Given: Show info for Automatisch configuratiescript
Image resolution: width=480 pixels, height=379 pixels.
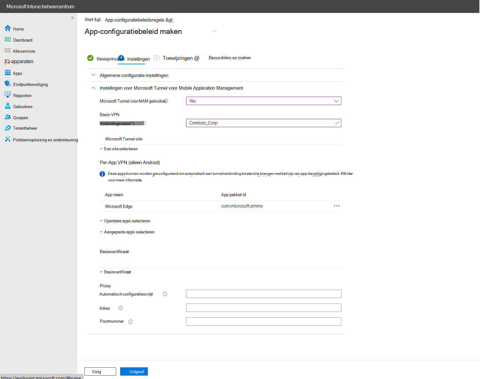Looking at the screenshot, I should click(x=165, y=294).
